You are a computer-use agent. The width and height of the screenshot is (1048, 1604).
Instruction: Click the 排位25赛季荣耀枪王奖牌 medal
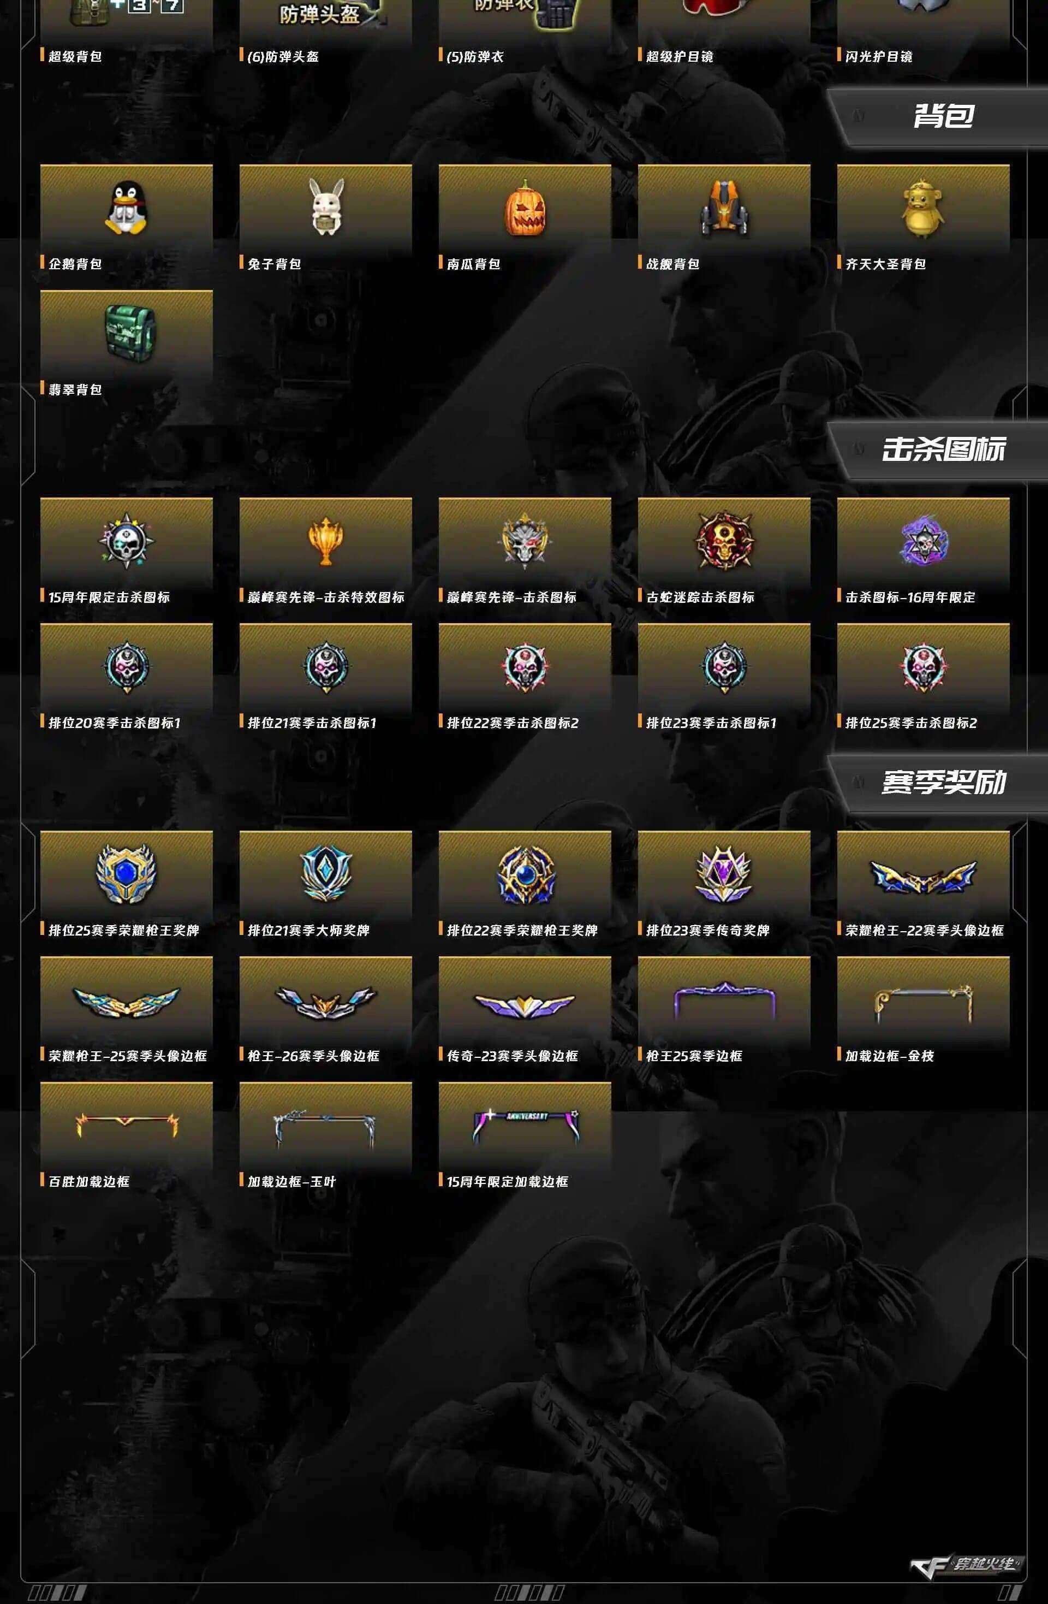coord(126,874)
